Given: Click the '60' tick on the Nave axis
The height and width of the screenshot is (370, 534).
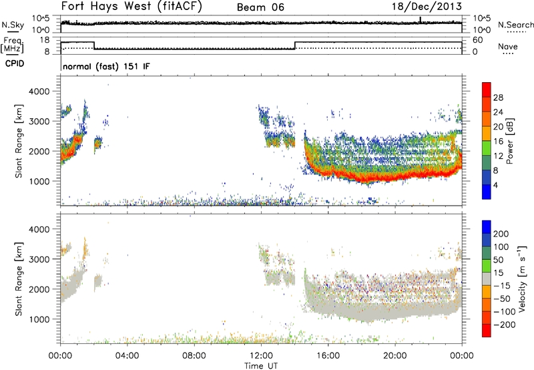Looking at the screenshot, I should pos(477,40).
